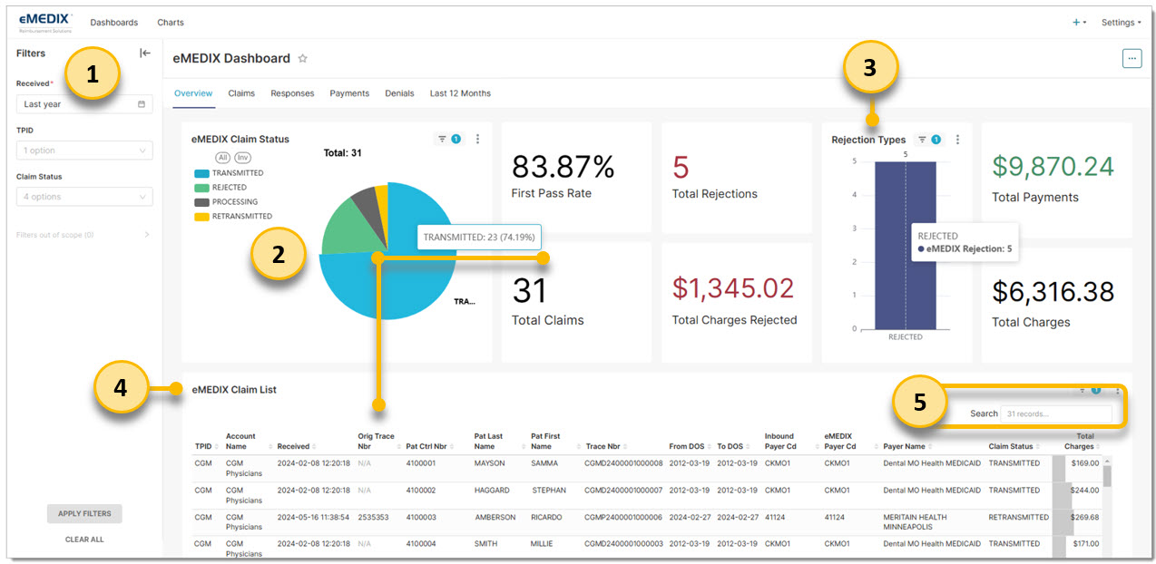Sort by the From DOS column
This screenshot has height=564, width=1156.
pos(689,446)
